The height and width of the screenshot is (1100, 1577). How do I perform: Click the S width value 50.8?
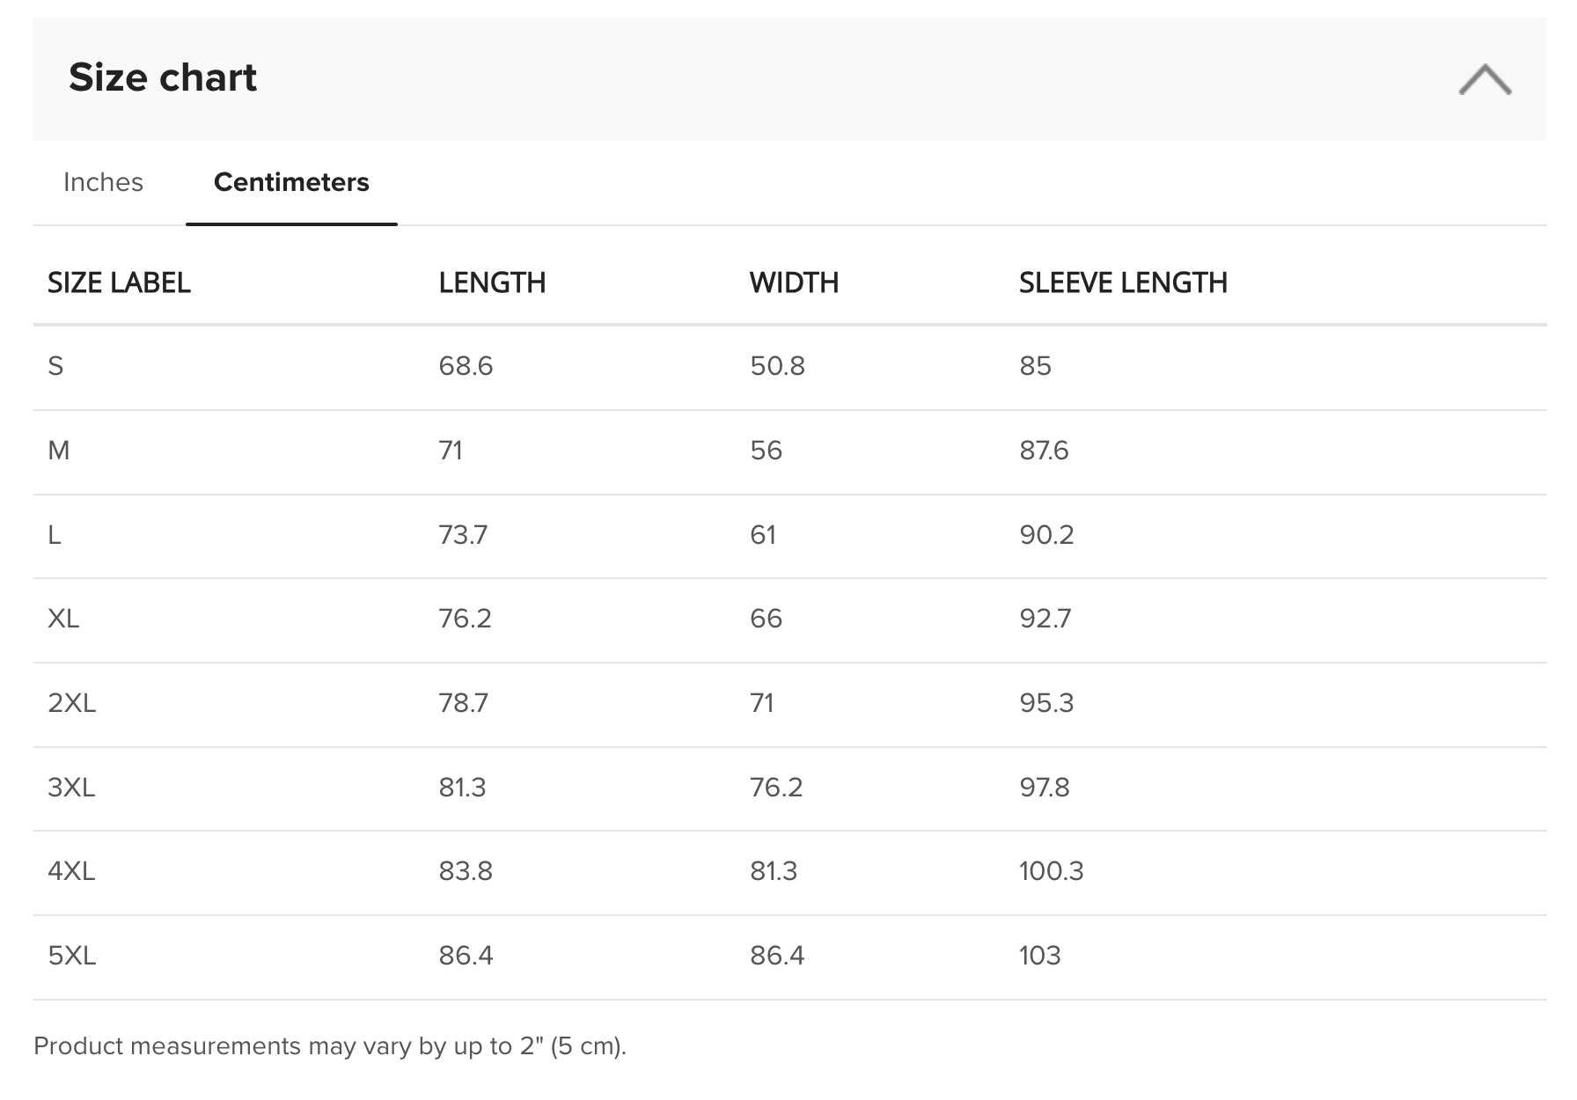point(777,366)
